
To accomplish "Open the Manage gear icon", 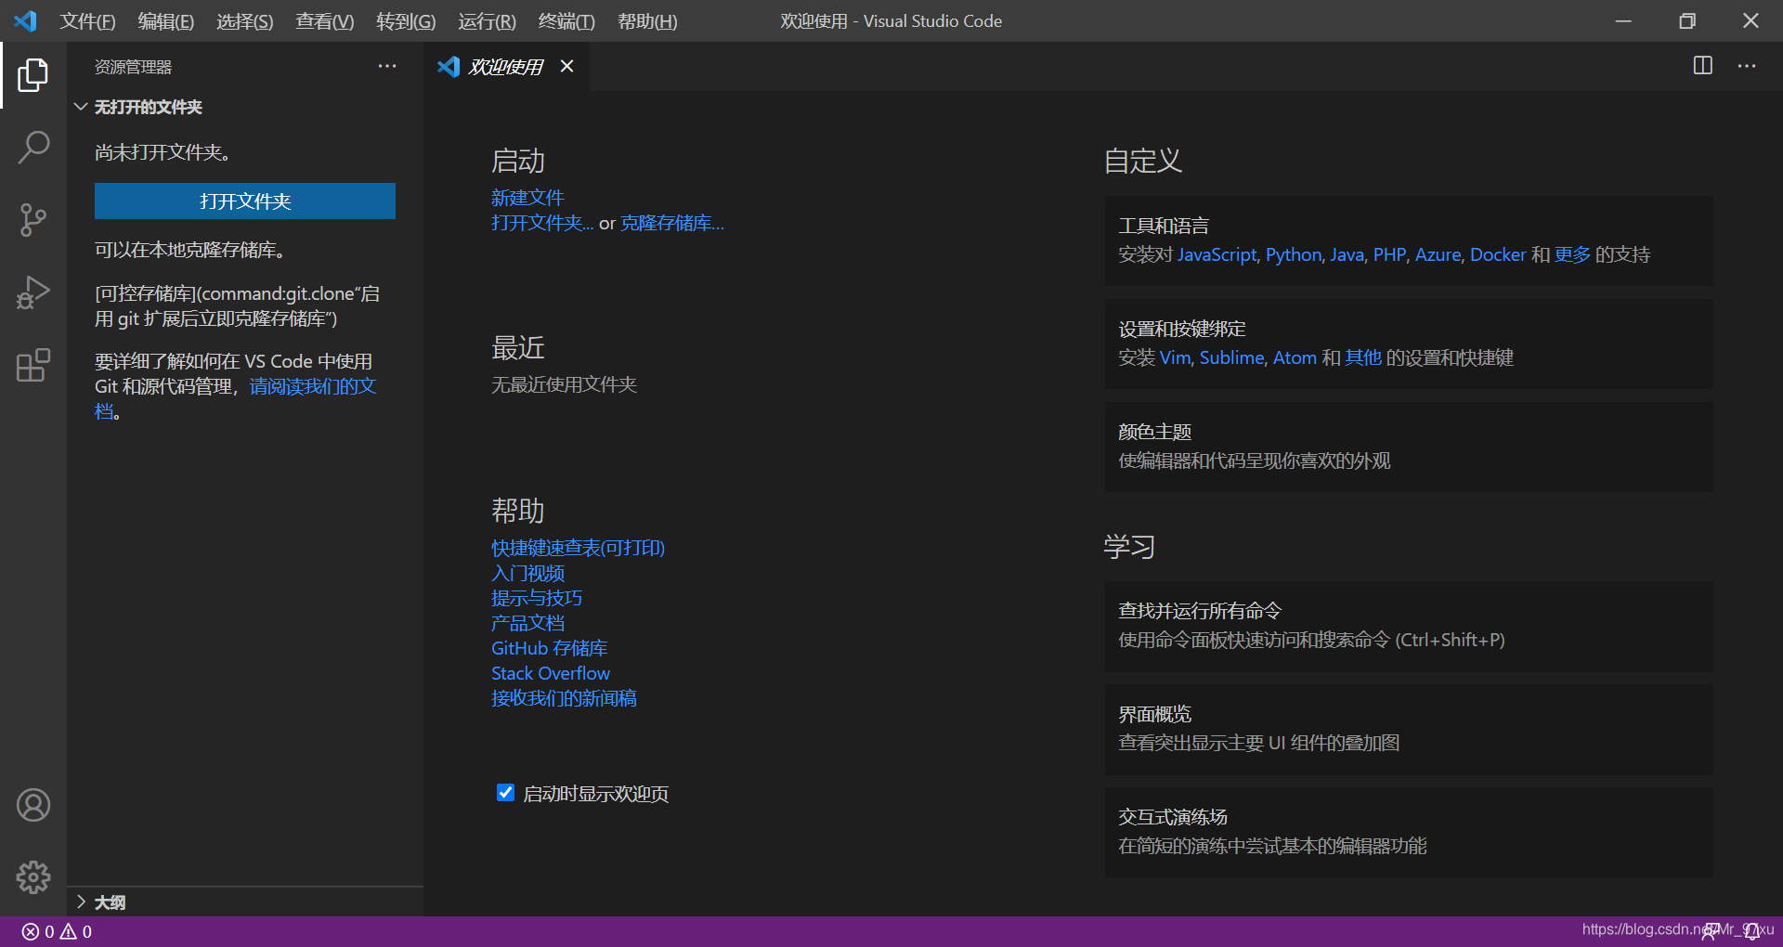I will click(x=33, y=877).
